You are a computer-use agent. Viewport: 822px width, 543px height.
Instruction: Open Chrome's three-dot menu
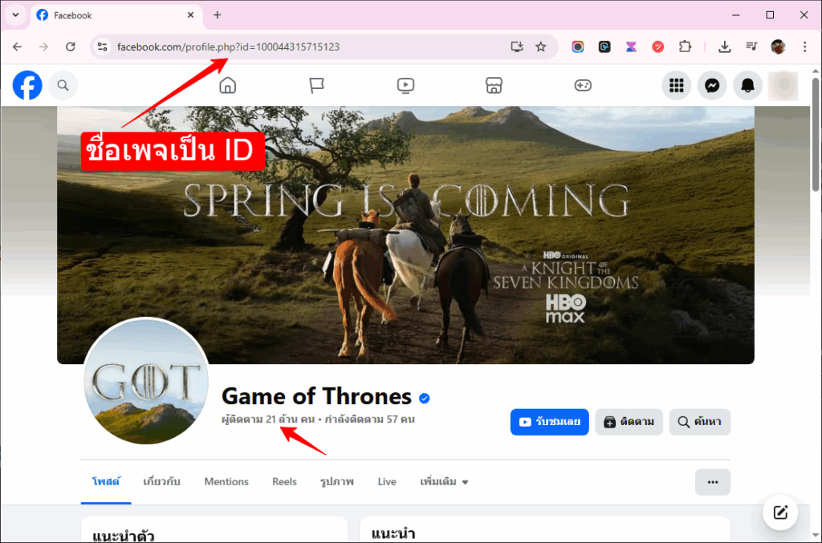pyautogui.click(x=805, y=47)
